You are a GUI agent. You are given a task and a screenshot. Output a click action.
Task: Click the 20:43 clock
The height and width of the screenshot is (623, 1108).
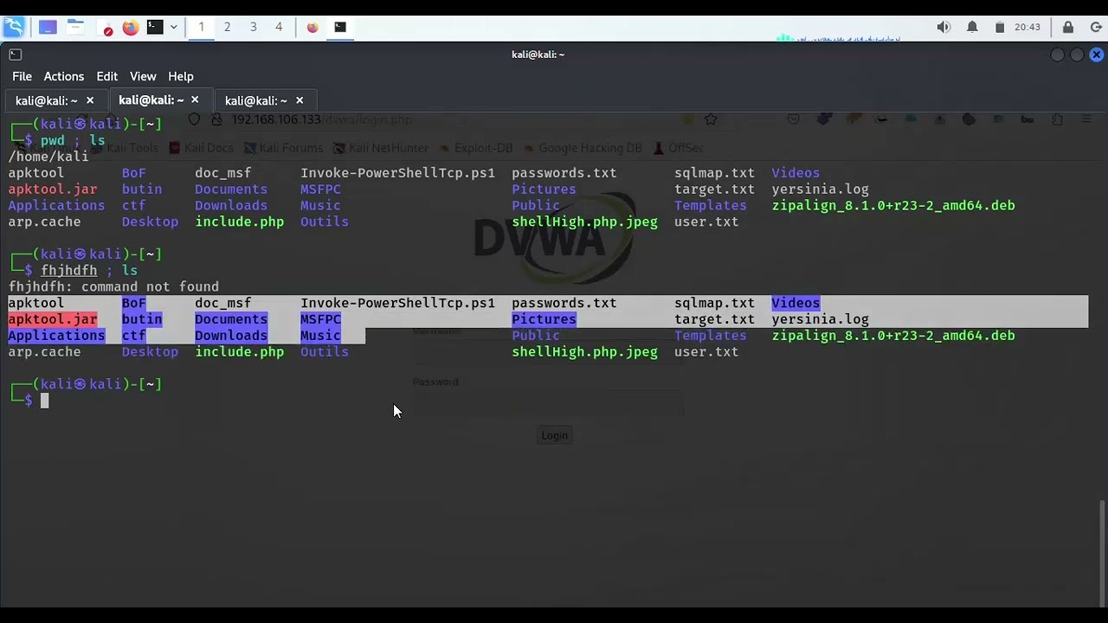(x=1027, y=27)
